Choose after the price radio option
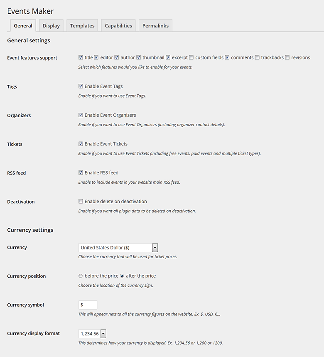The image size is (324, 357). pos(122,276)
